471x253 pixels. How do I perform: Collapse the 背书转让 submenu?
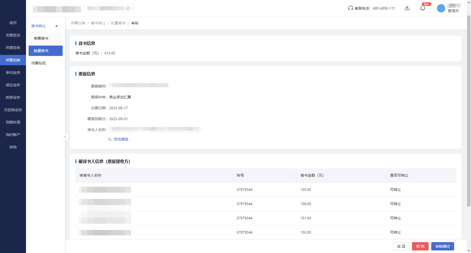(57, 26)
